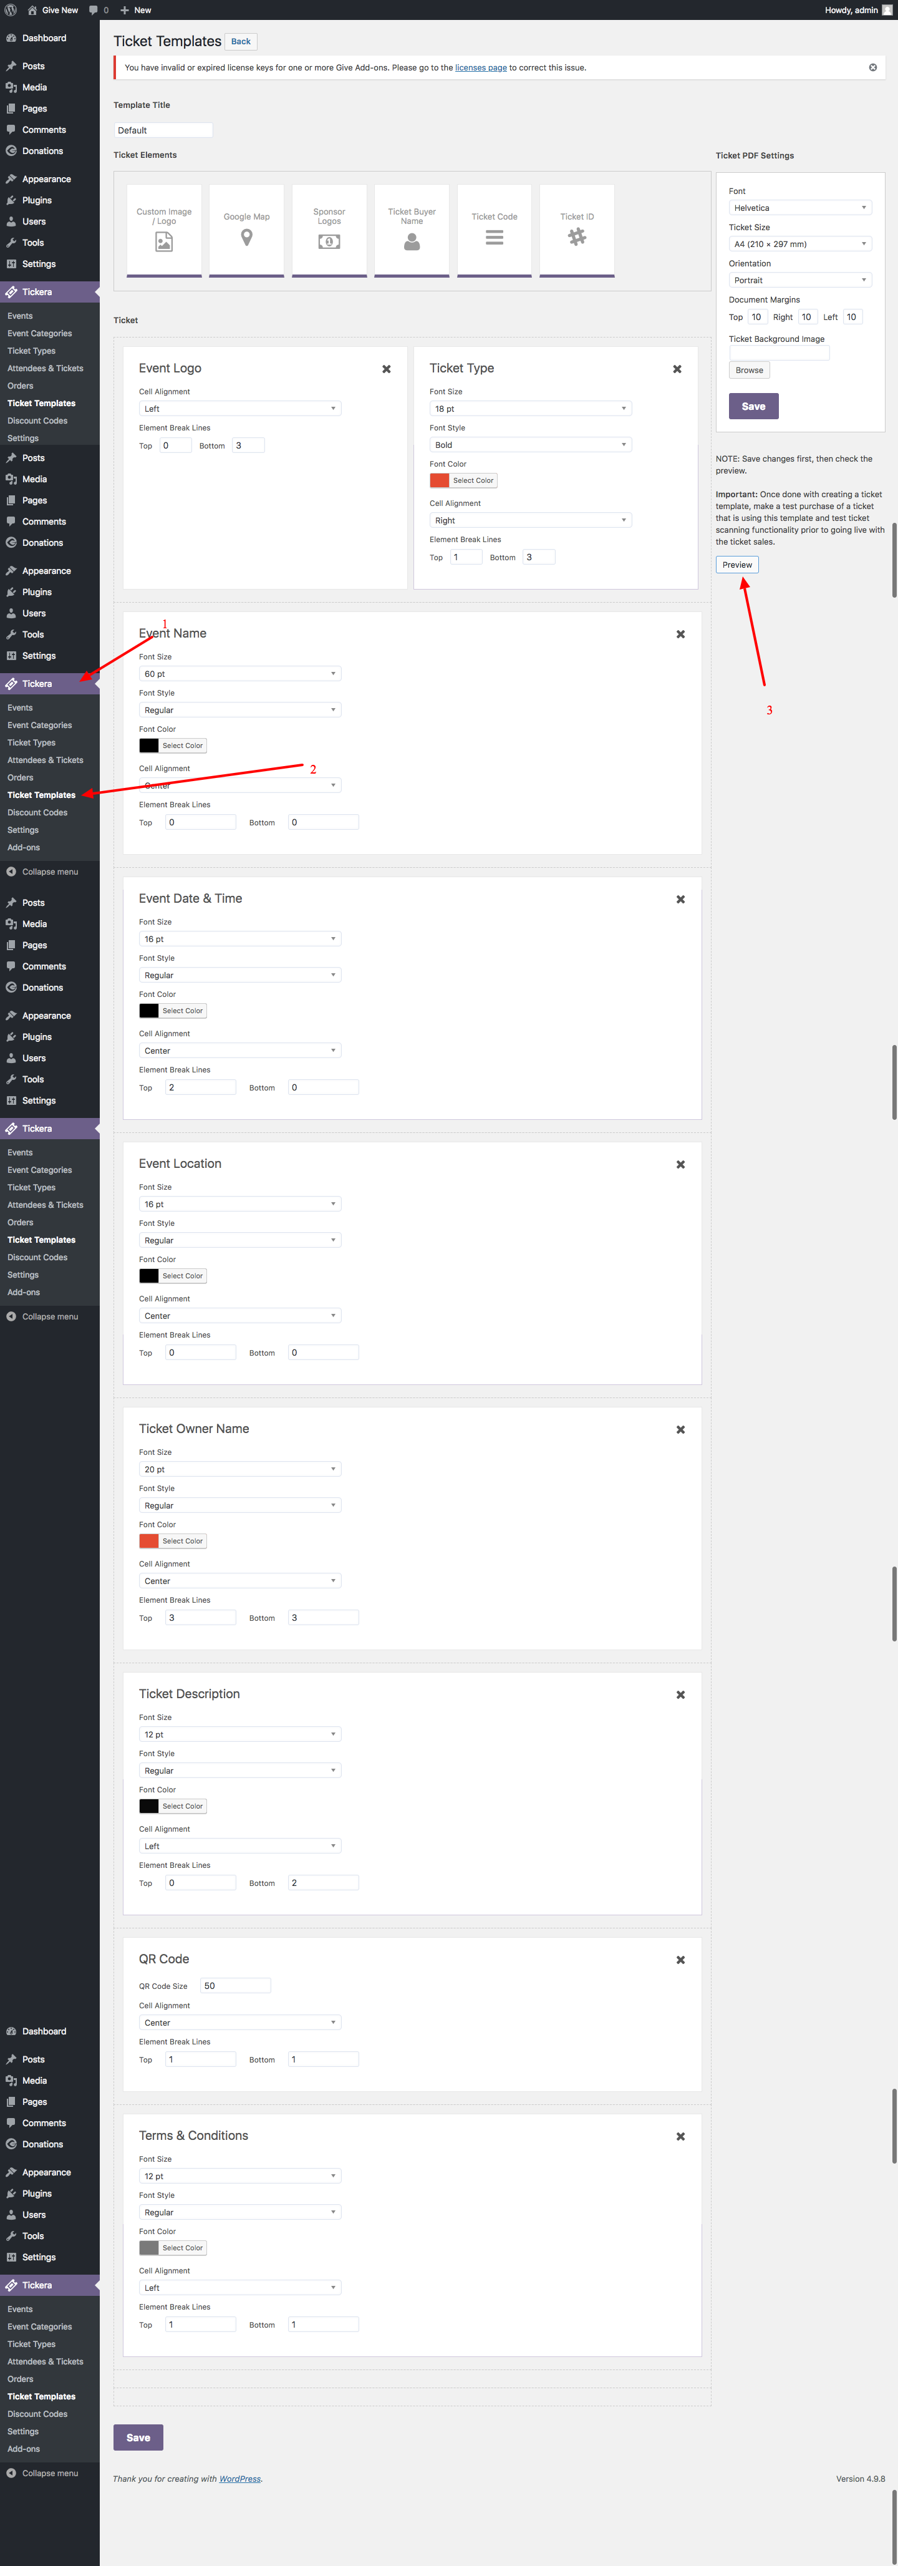Click Select Color under Ticket Description
The width and height of the screenshot is (898, 2566).
click(x=182, y=1806)
